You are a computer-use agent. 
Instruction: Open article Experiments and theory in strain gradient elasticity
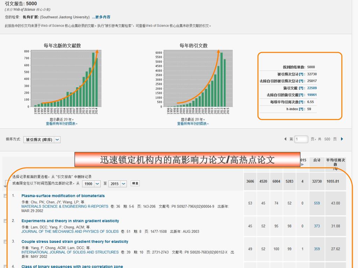point(70,221)
